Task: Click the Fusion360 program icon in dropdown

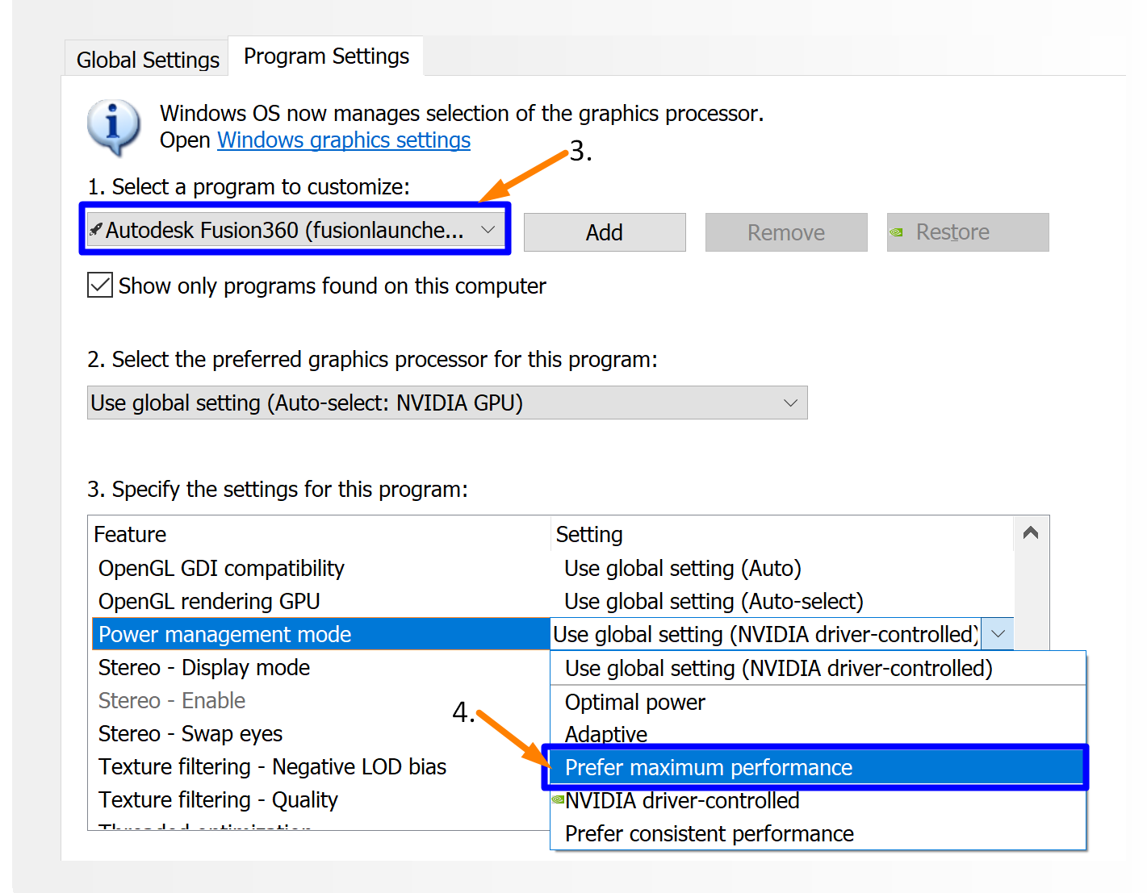Action: click(x=96, y=230)
